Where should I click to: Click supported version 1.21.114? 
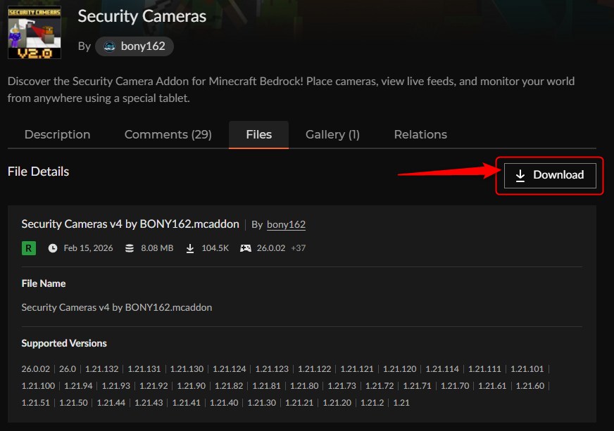(442, 369)
